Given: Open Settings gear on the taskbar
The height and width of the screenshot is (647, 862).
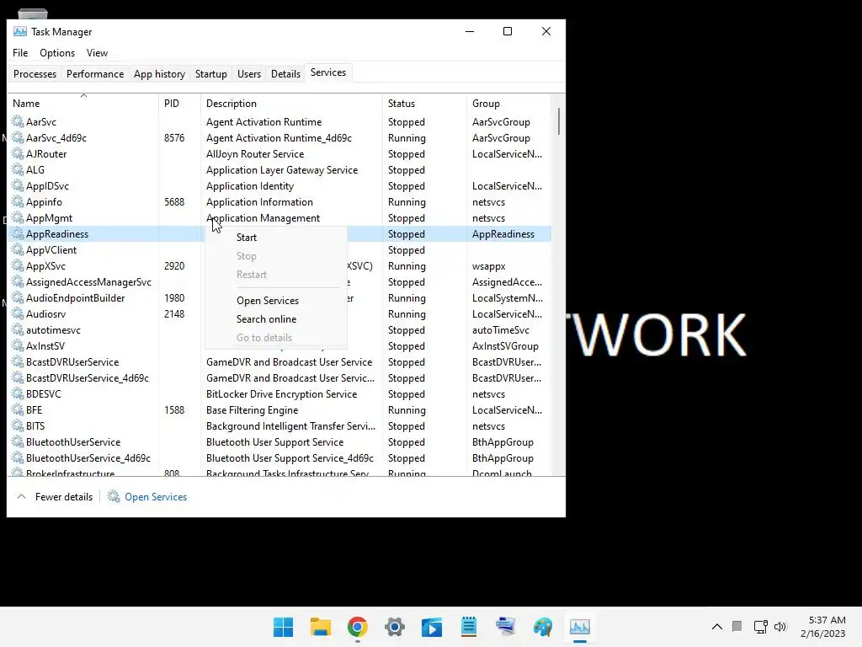Looking at the screenshot, I should (395, 627).
